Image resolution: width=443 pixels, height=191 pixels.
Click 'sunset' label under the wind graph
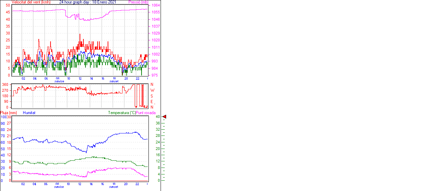point(114,81)
